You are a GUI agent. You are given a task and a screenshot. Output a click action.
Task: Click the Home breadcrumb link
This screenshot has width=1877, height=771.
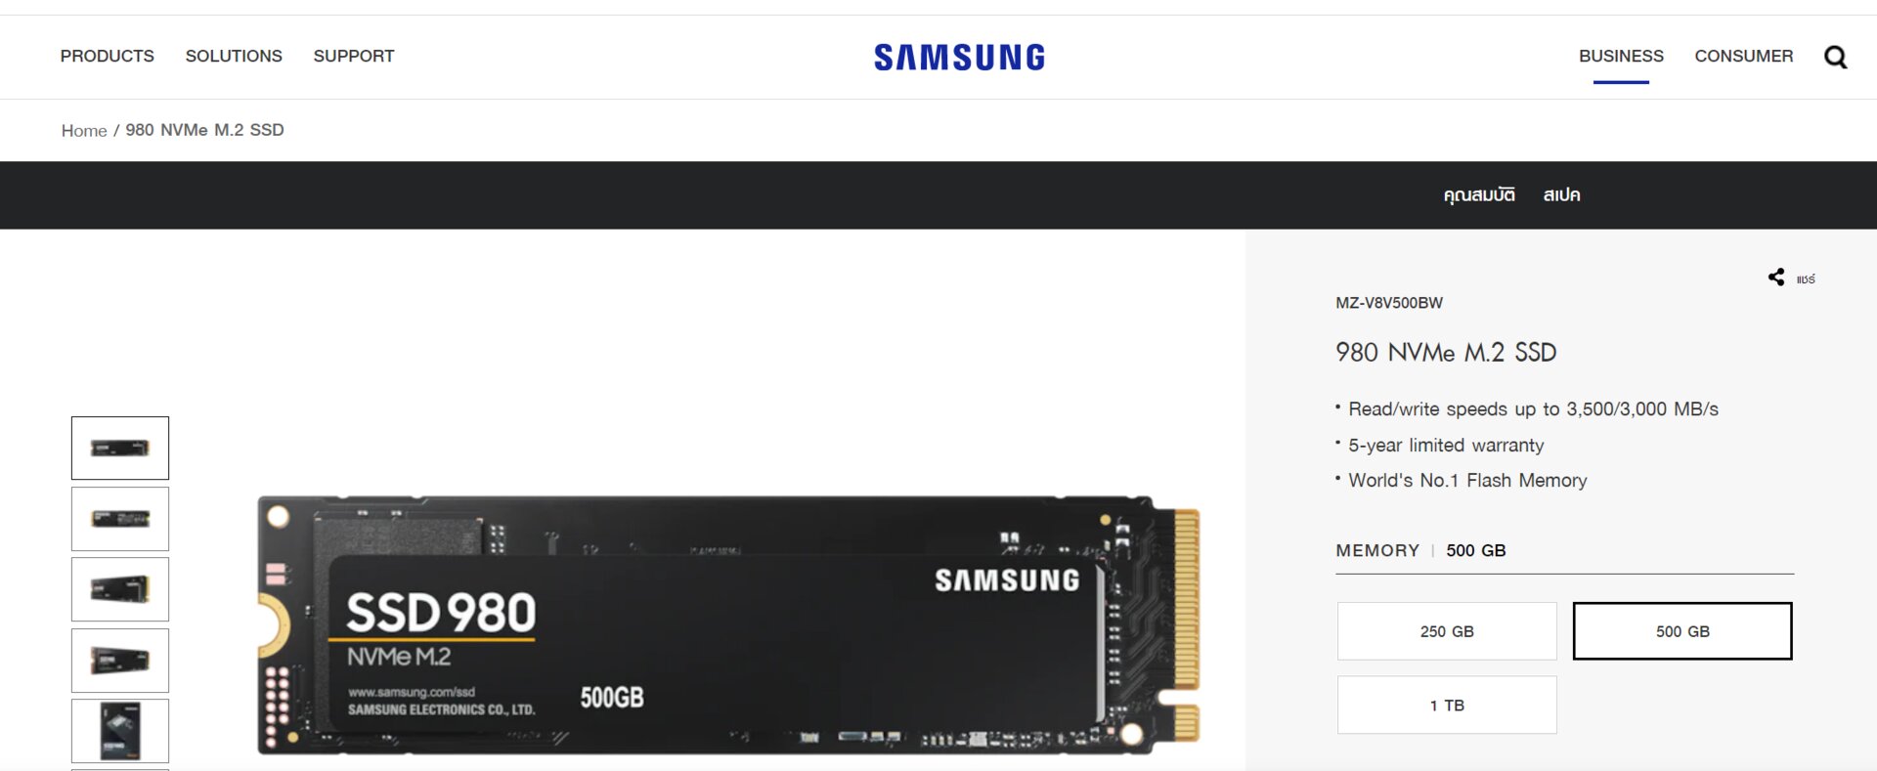(84, 130)
